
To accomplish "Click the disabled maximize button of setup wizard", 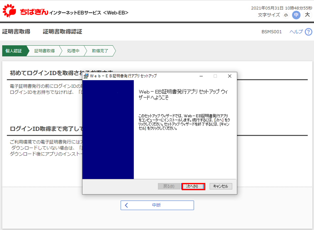I will (x=215, y=76).
